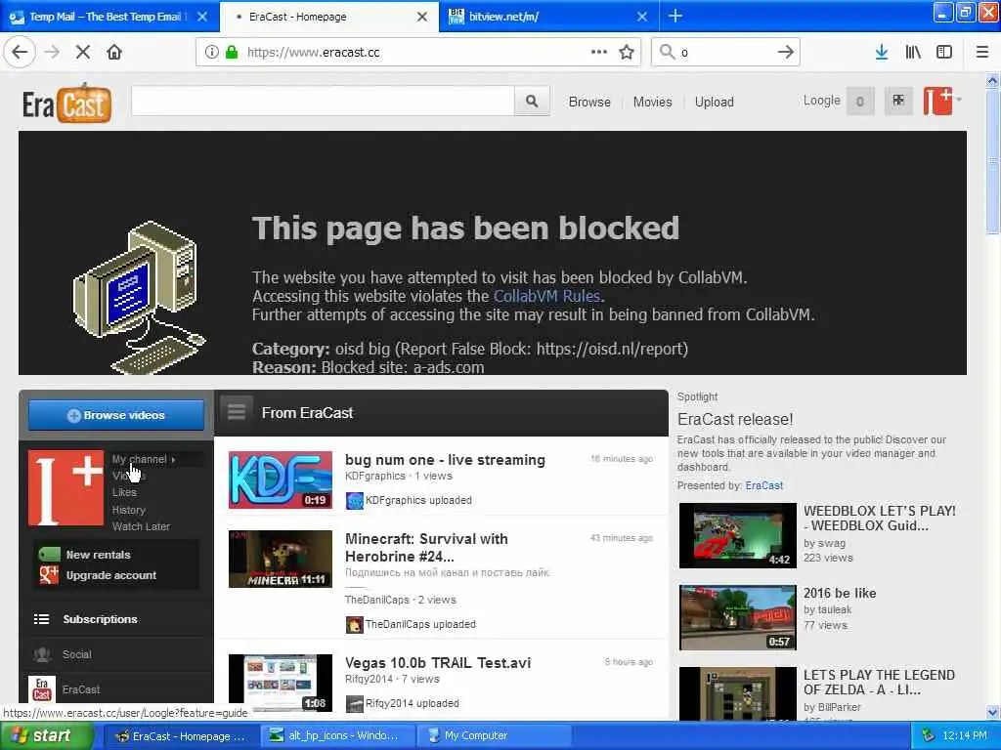The height and width of the screenshot is (750, 1001).
Task: Switch to the Temp Mail tab
Action: [106, 17]
